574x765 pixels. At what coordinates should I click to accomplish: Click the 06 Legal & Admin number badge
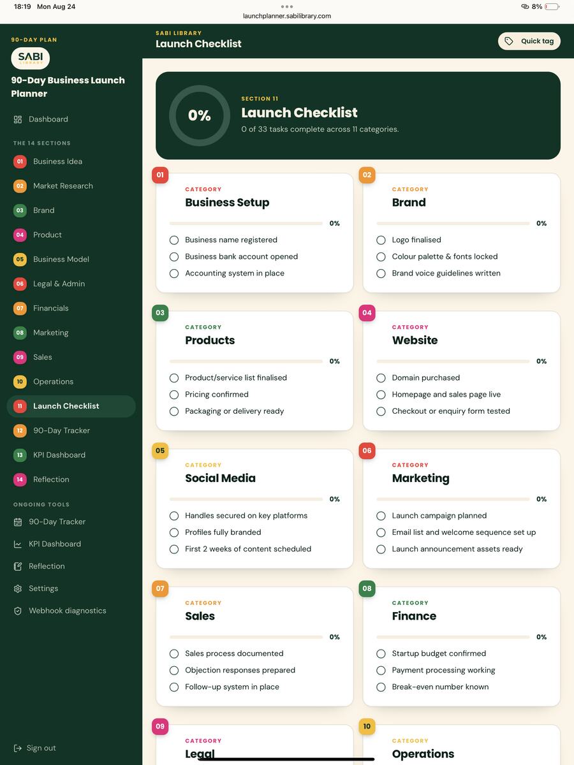click(x=20, y=284)
